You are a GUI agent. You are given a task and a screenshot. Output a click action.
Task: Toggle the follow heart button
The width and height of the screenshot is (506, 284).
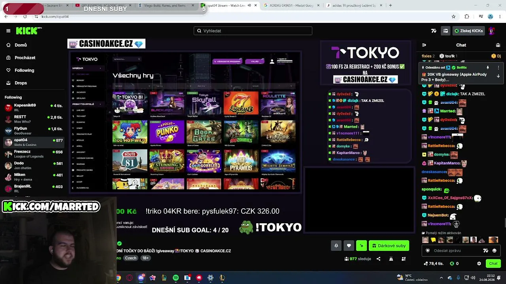pos(349,246)
